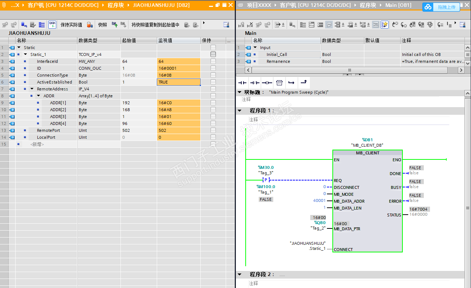The width and height of the screenshot is (471, 288).
Task: Insert a normally open contact
Action: (242, 83)
